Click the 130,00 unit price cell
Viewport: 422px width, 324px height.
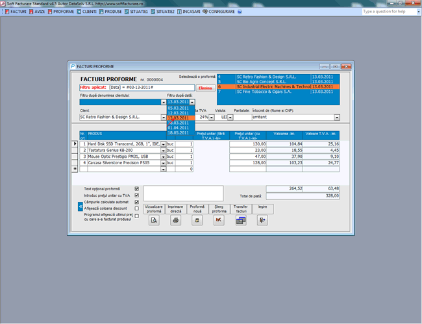coord(247,144)
